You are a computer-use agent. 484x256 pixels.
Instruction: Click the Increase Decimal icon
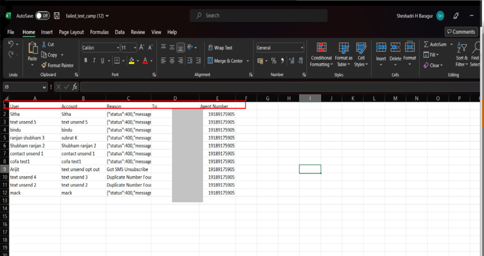coord(291,61)
